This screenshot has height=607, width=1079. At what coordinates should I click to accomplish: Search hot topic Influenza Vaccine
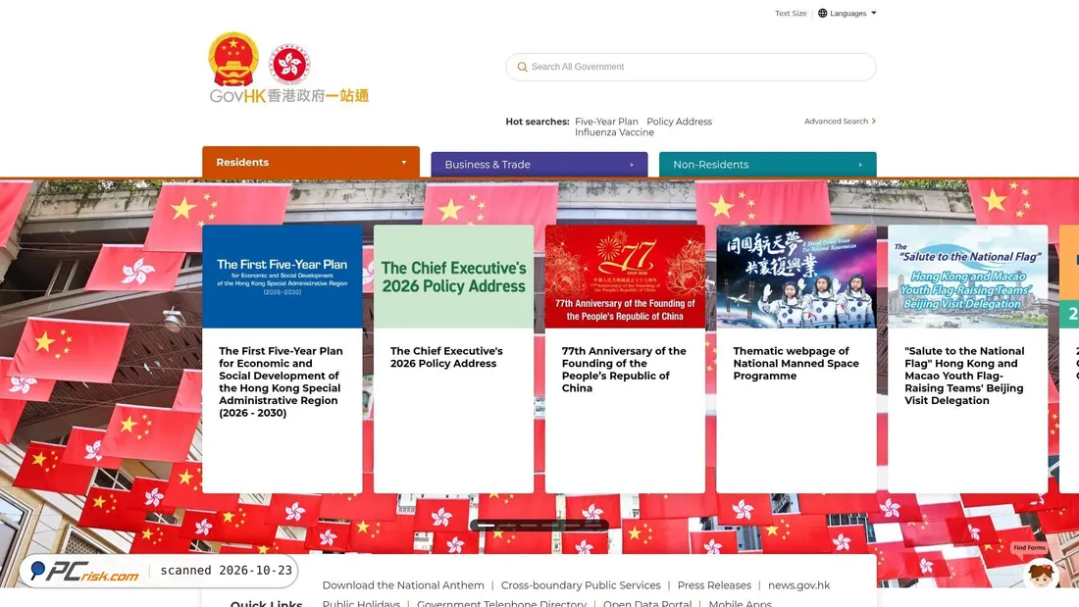(x=614, y=132)
